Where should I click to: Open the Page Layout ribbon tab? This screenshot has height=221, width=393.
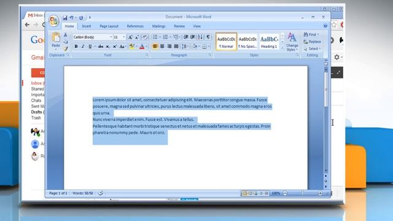coord(109,26)
